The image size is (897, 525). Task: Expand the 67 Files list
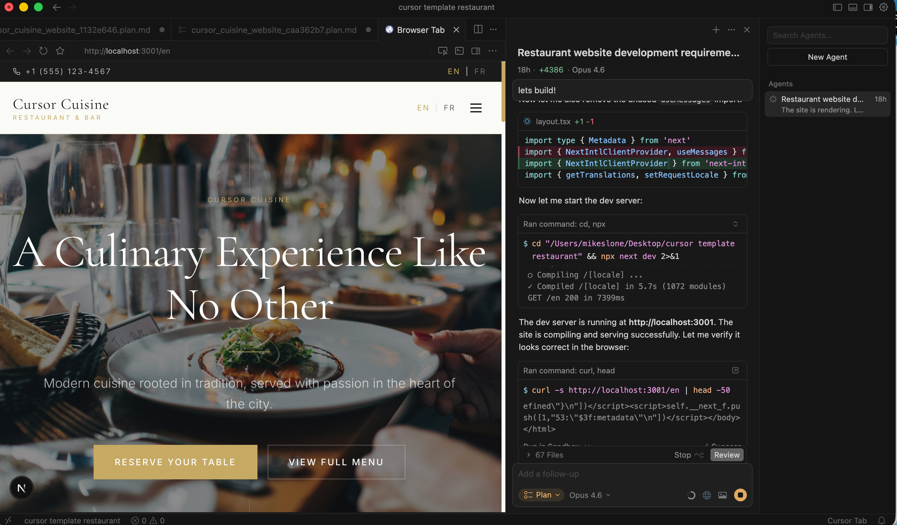[x=545, y=455]
